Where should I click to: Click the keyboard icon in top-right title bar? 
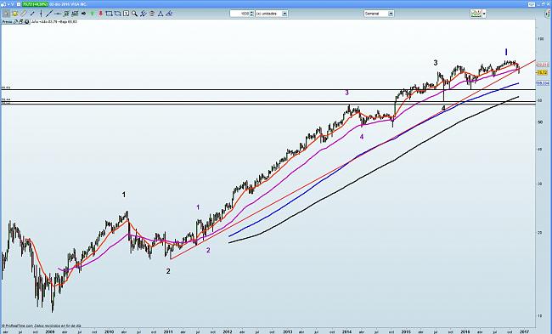pos(532,4)
